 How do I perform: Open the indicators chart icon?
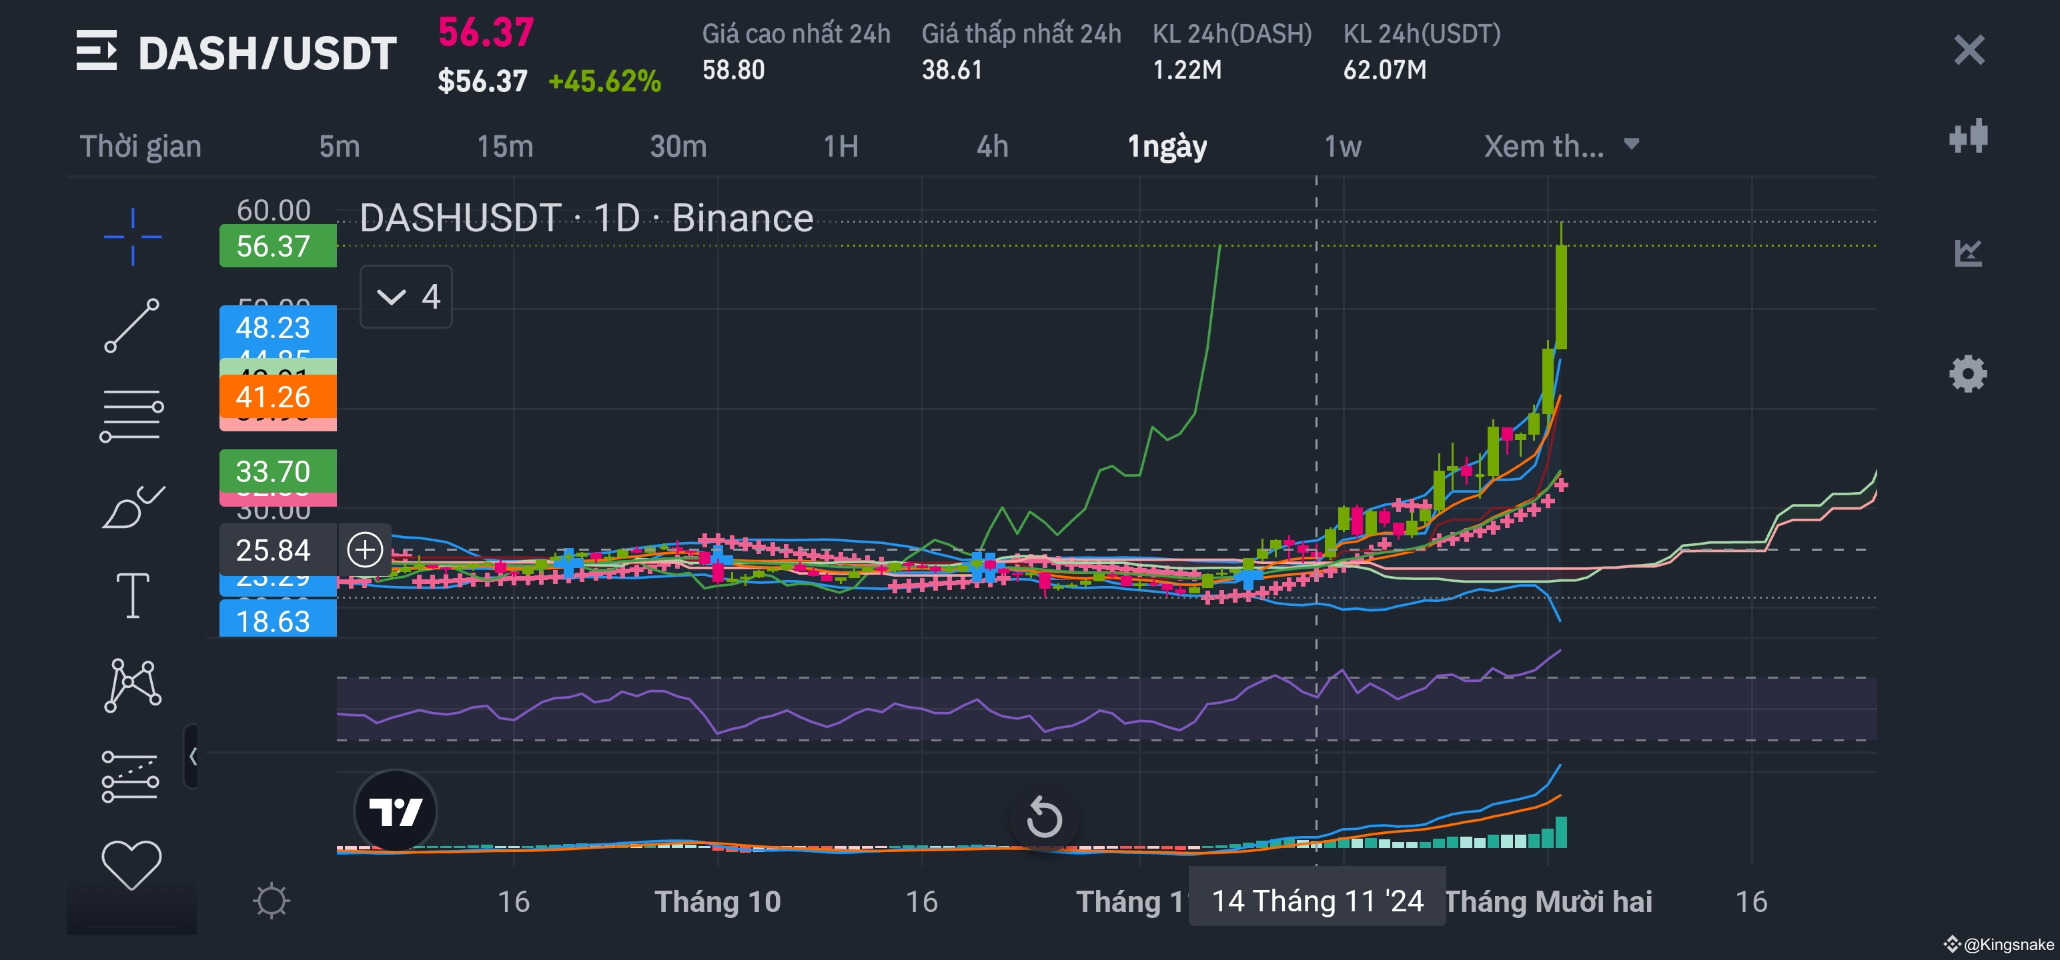[1968, 253]
